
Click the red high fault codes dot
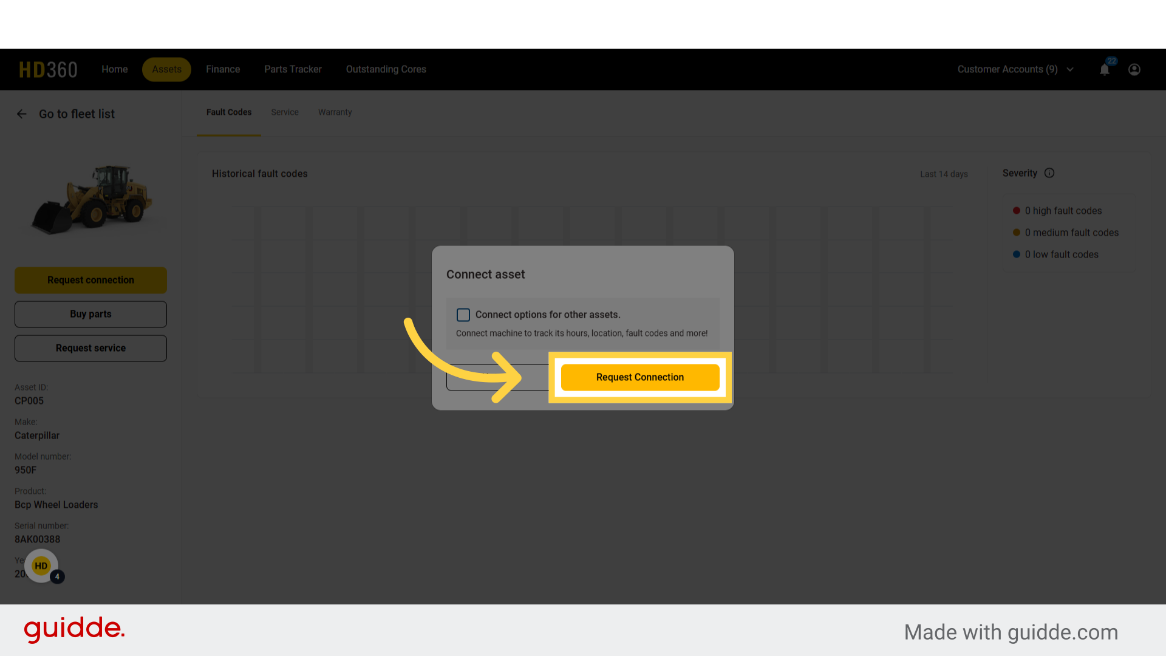click(1017, 210)
